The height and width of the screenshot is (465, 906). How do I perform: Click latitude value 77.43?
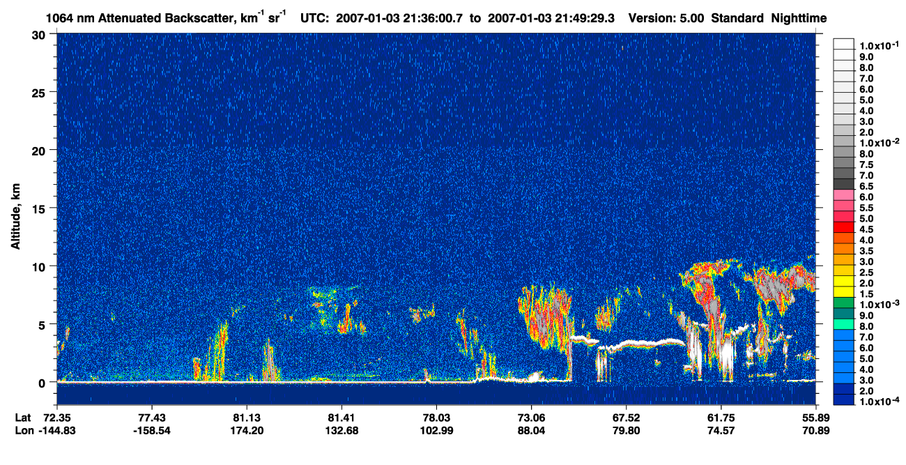click(151, 418)
